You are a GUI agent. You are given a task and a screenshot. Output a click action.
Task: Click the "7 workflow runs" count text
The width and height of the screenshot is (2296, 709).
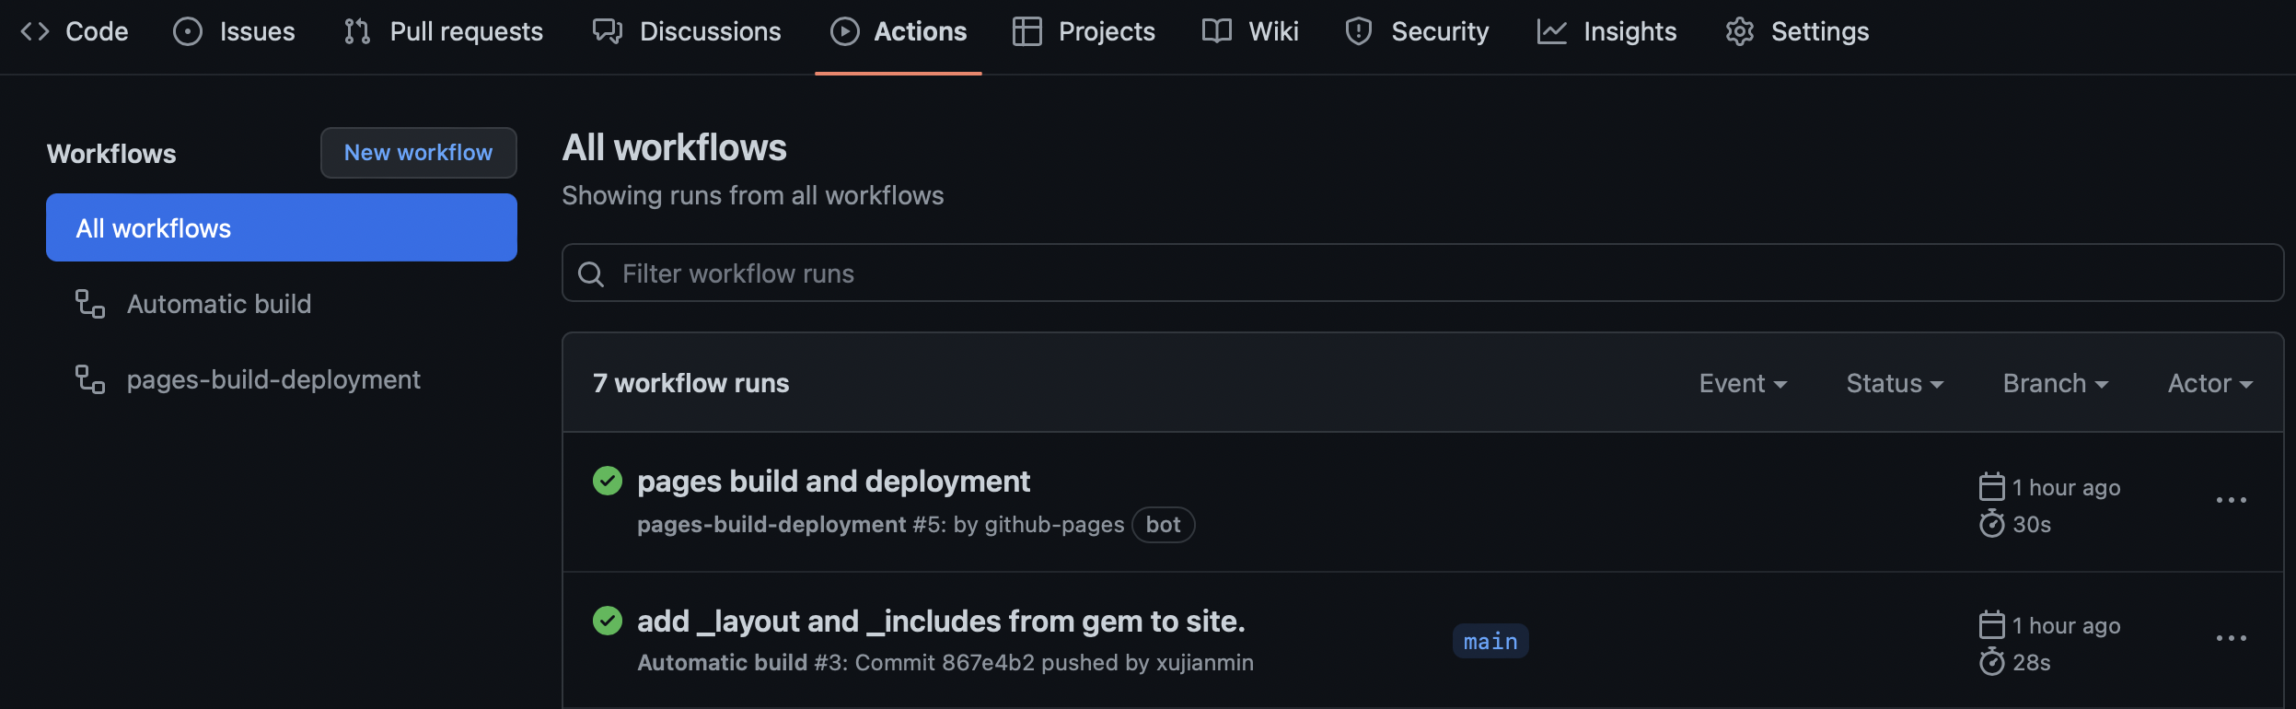(x=690, y=383)
